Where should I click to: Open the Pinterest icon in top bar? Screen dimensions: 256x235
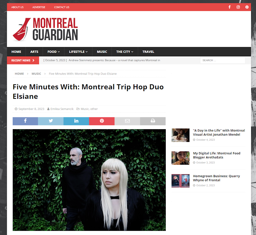pyautogui.click(x=247, y=7)
